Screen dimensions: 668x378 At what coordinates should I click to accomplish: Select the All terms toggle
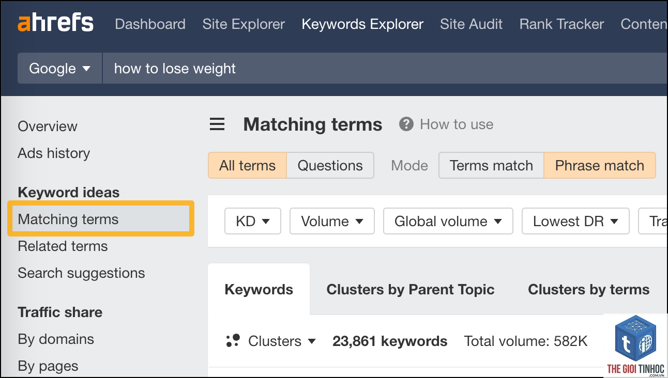(x=247, y=165)
